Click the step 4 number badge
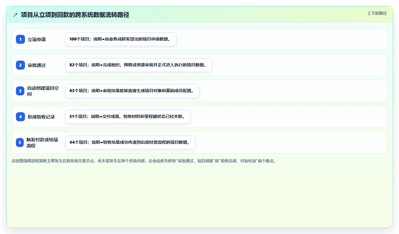Image resolution: width=399 pixels, height=234 pixels. point(20,117)
